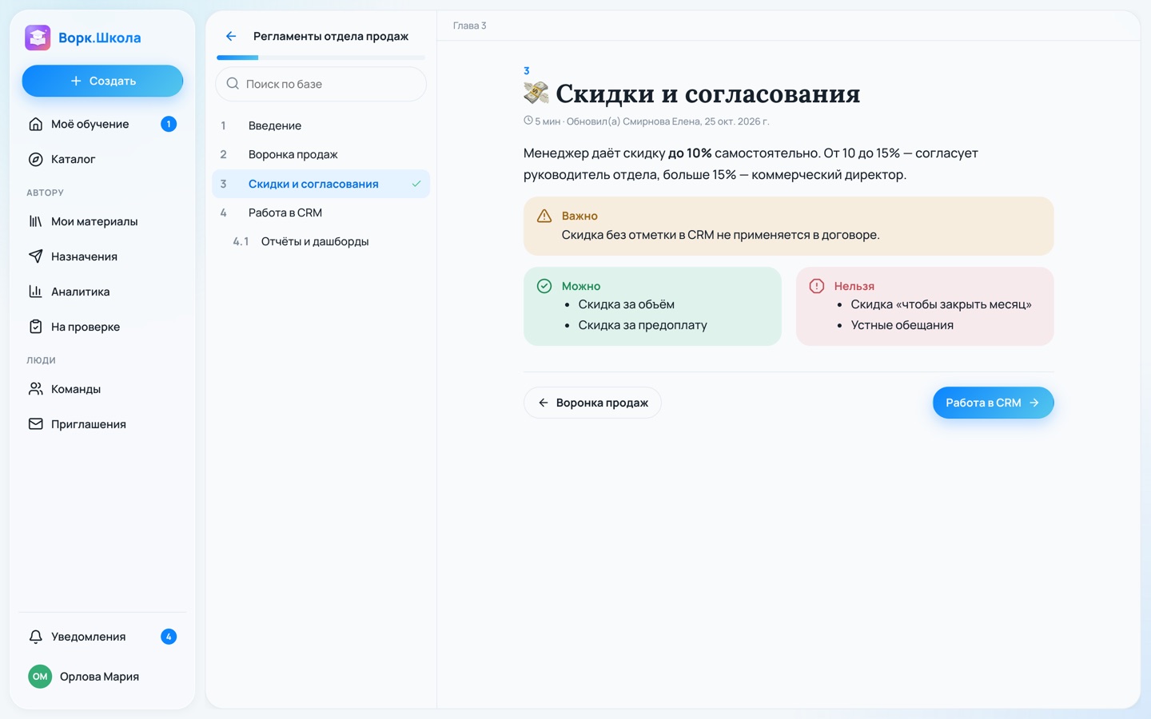Click Мои материалы library icon
Screen dimensions: 1151x719
coord(35,221)
